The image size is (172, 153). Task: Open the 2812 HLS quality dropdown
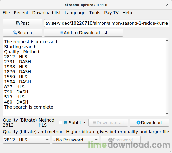pyautogui.click(x=27, y=140)
